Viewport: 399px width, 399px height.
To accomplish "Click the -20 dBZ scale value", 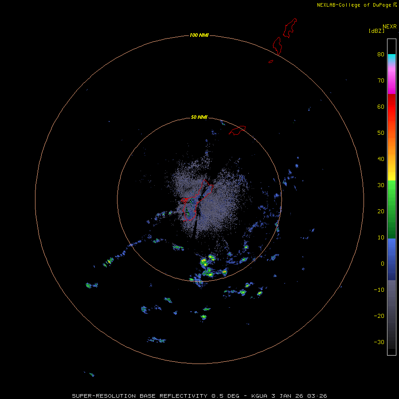I will click(x=379, y=316).
